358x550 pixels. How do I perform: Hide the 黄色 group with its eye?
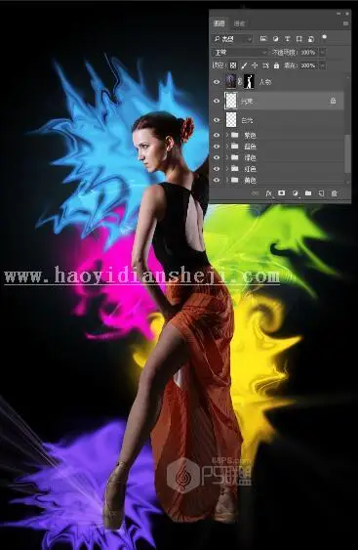point(217,180)
